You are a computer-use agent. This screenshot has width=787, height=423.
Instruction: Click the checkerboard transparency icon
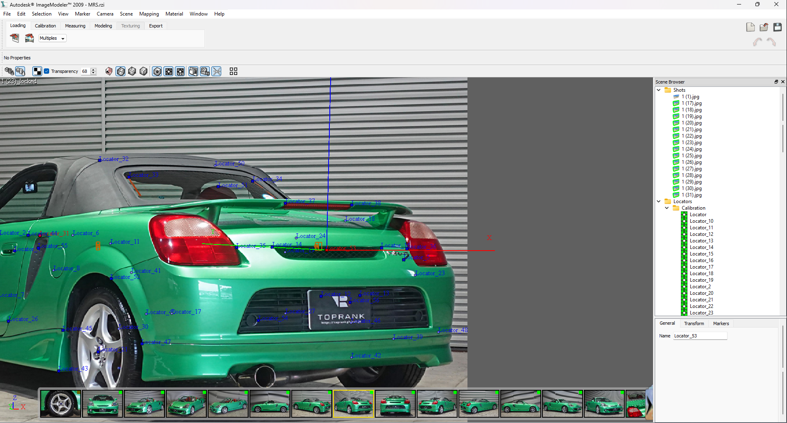pyautogui.click(x=37, y=71)
